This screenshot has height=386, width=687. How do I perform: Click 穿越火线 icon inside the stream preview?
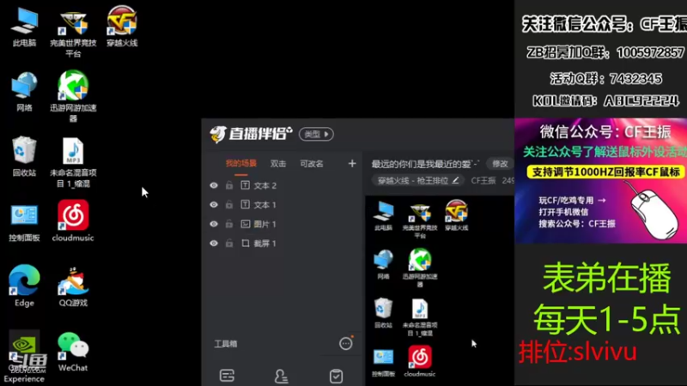[x=456, y=215]
